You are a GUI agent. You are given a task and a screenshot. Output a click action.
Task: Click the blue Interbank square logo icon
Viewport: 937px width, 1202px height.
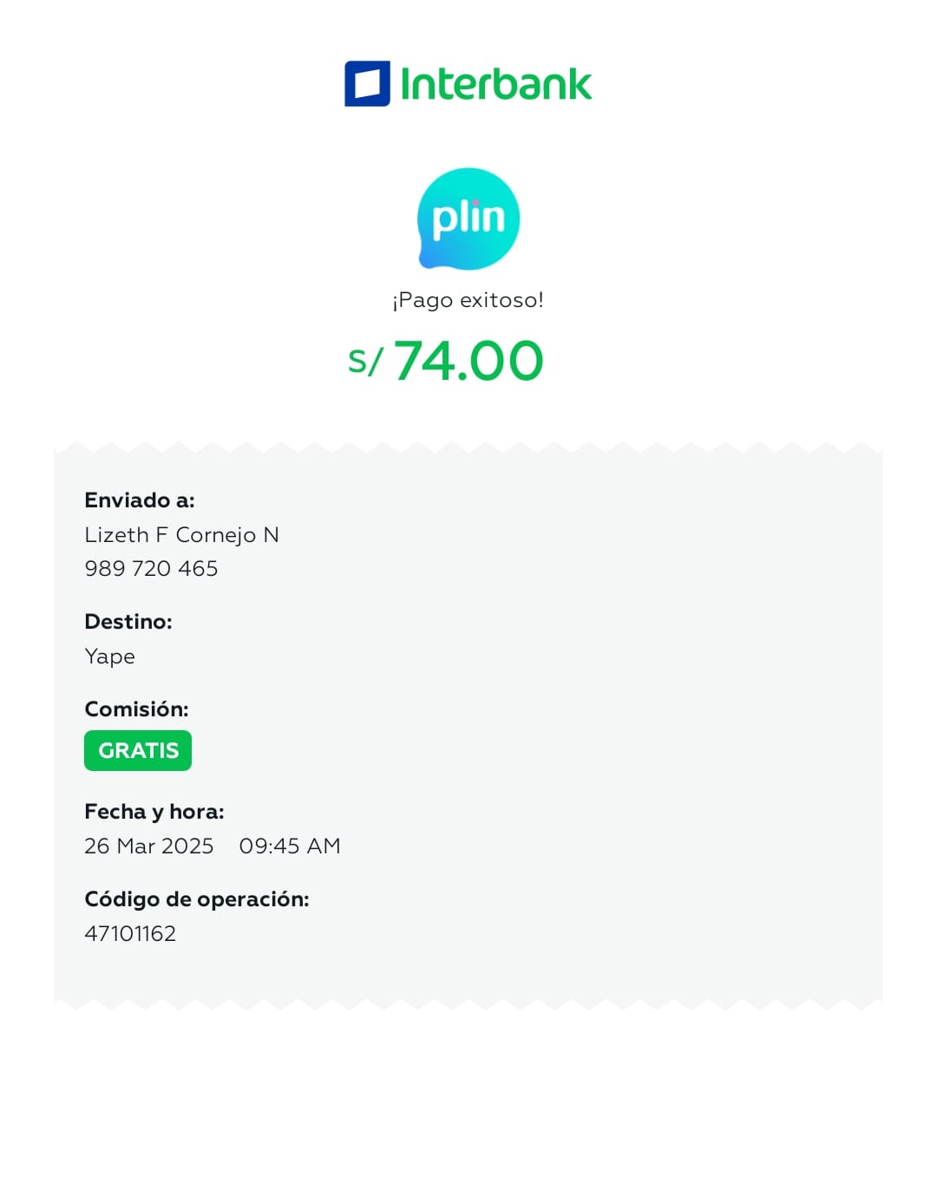(367, 84)
